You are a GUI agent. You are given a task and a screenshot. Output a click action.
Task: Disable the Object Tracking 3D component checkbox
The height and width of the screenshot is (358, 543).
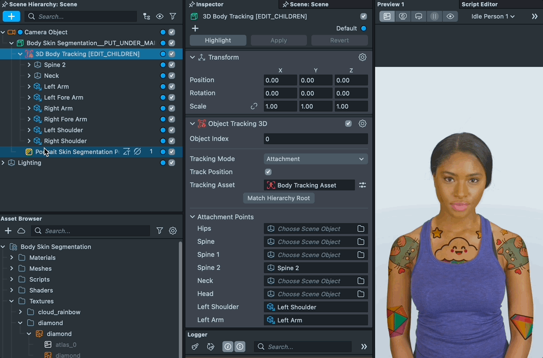348,124
